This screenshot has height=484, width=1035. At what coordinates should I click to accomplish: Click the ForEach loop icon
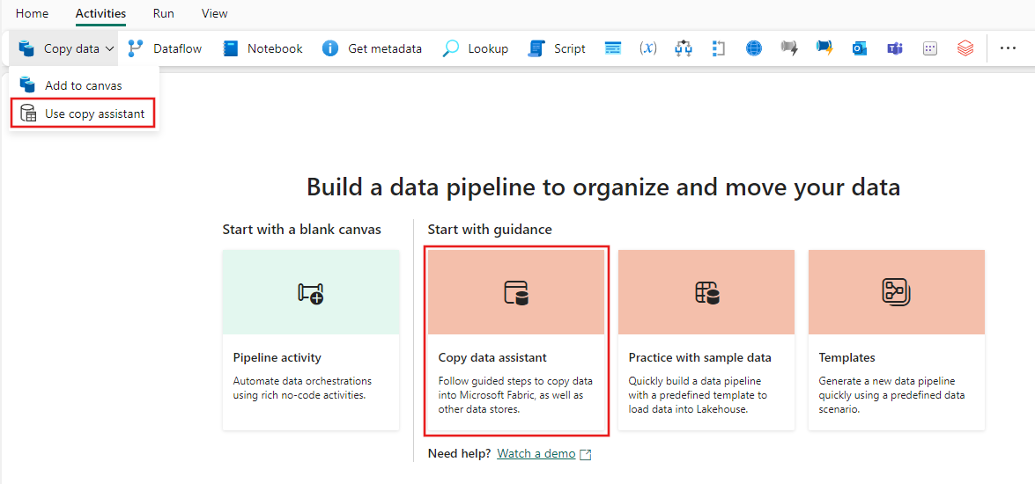pos(719,48)
